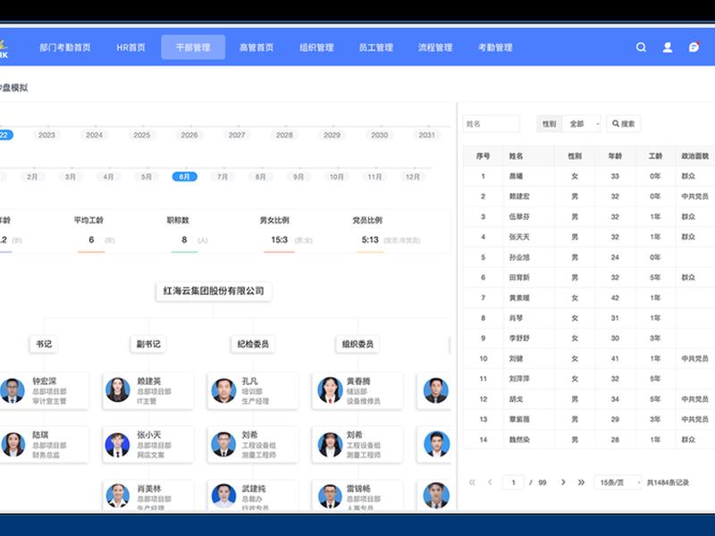Viewport: 715px width, 536px height.
Task: Select table row for 刘萍萍
Action: (589, 379)
